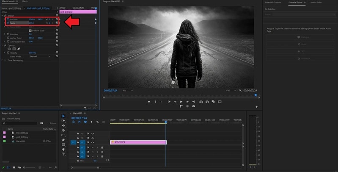This screenshot has height=172, width=338.
Task: Open the Find icon in Project panel
Action: pyautogui.click(x=55, y=167)
